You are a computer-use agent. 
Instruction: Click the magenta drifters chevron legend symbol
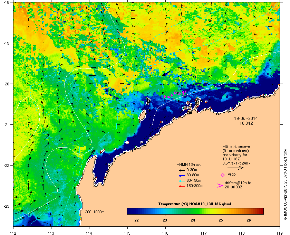(220, 186)
